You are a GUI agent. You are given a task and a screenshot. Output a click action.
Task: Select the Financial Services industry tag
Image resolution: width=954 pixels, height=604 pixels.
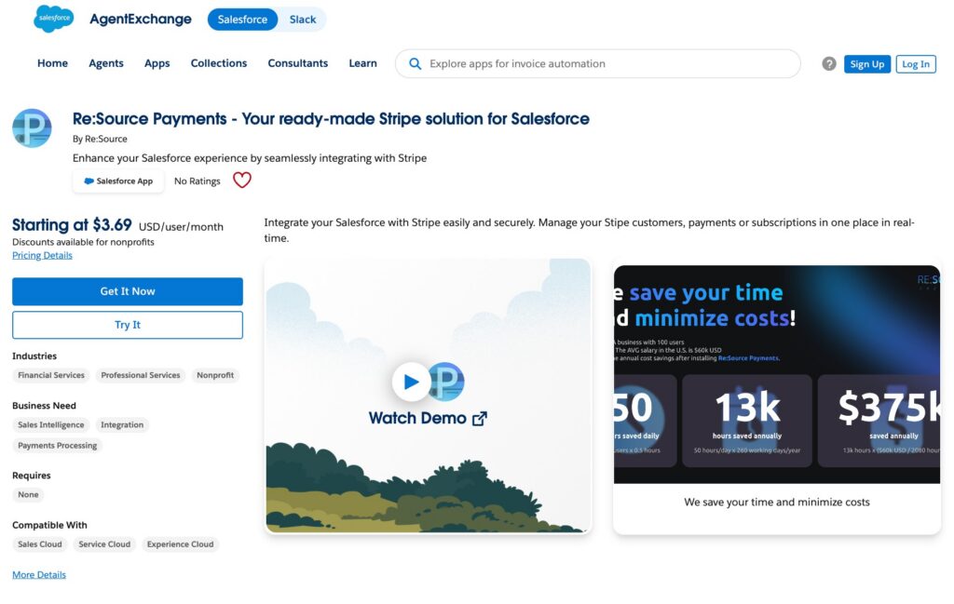tap(51, 376)
